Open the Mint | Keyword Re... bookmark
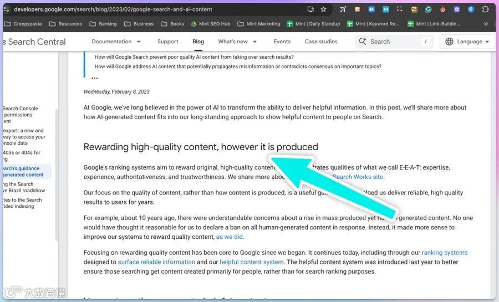 [373, 24]
